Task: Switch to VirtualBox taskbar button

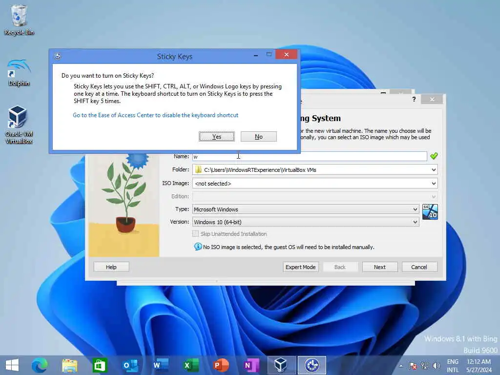Action: tap(281, 365)
